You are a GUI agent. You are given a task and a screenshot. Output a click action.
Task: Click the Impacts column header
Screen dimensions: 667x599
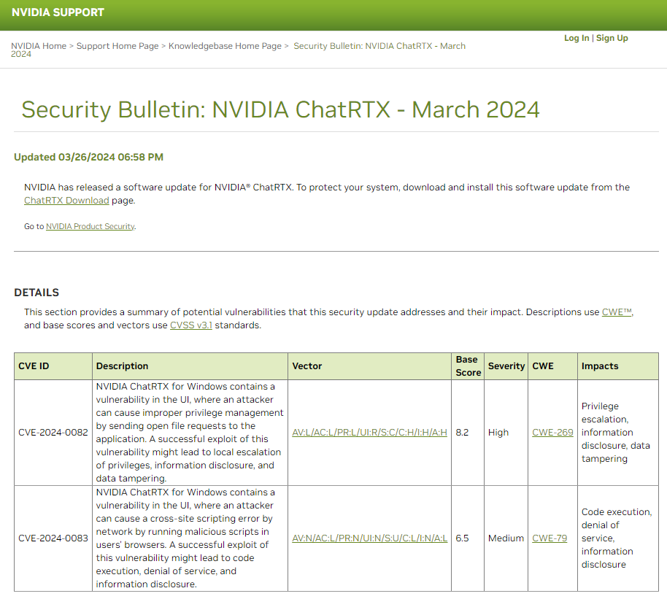click(x=600, y=366)
